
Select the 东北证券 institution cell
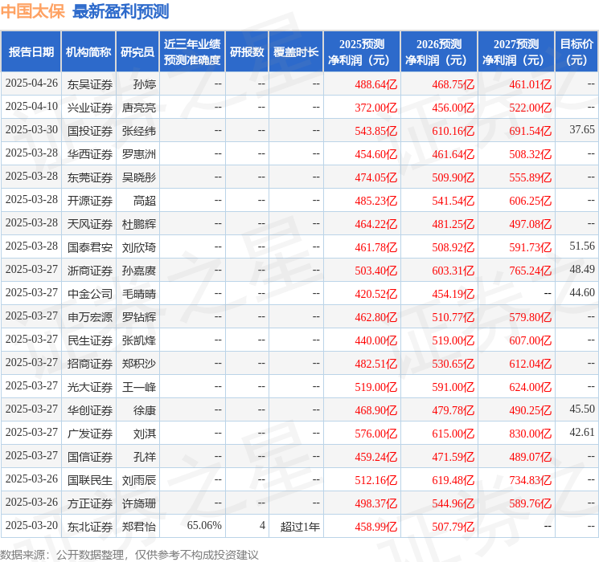(x=90, y=527)
